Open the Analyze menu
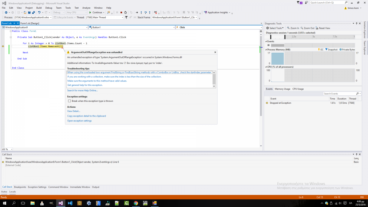The height and width of the screenshot is (207, 368). (86, 8)
